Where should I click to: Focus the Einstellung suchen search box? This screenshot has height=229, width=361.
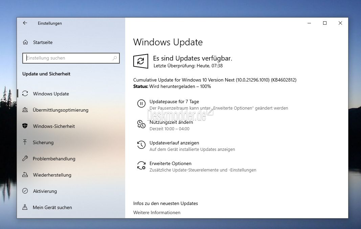pyautogui.click(x=71, y=58)
